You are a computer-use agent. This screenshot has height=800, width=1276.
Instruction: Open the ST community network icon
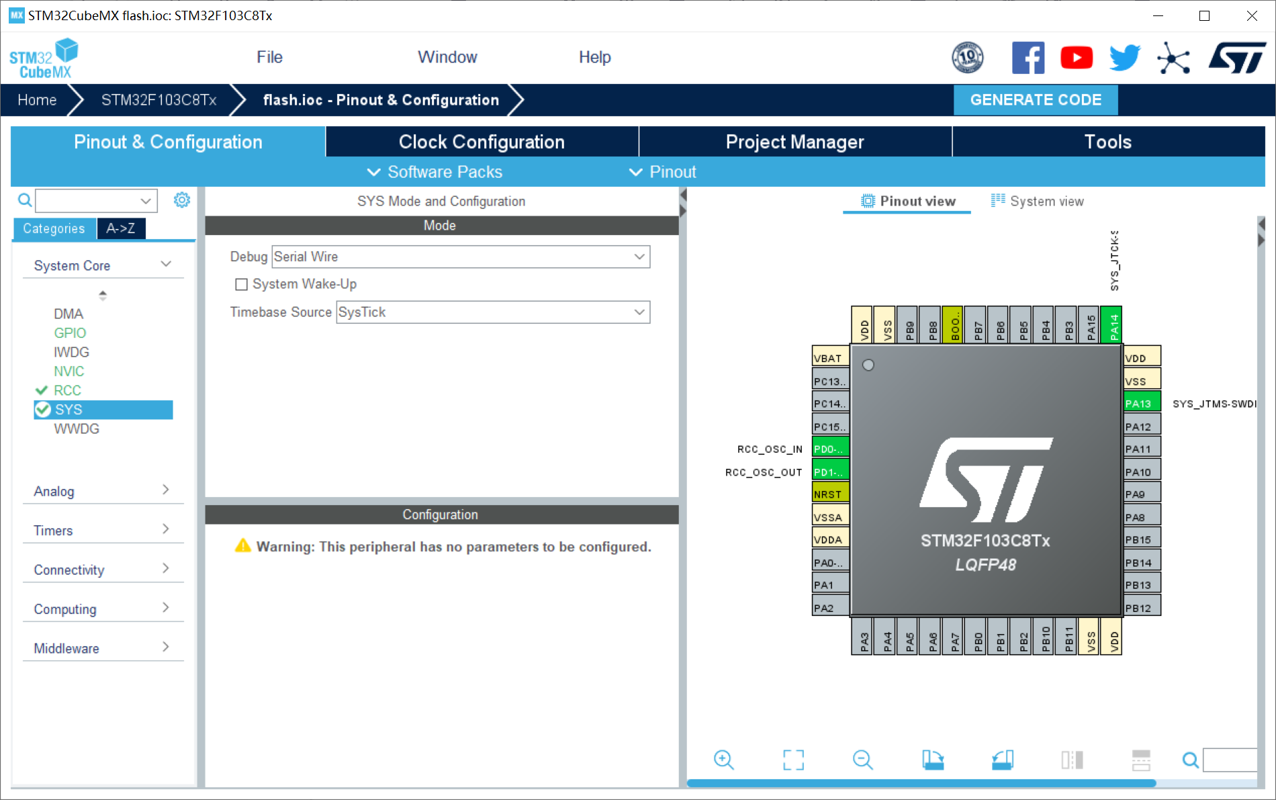[x=1173, y=58]
